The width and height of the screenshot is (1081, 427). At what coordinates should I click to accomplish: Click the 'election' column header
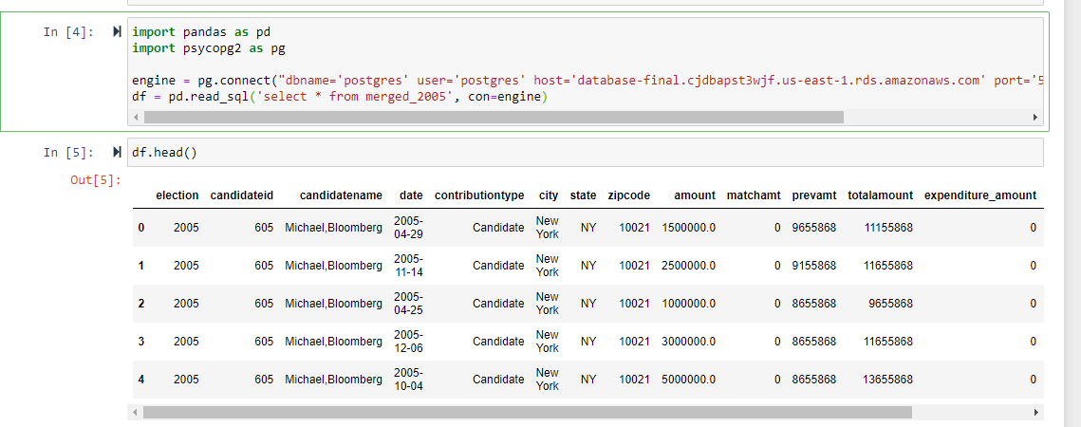pos(177,195)
